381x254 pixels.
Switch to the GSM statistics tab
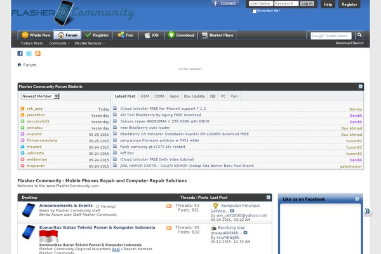(145, 97)
